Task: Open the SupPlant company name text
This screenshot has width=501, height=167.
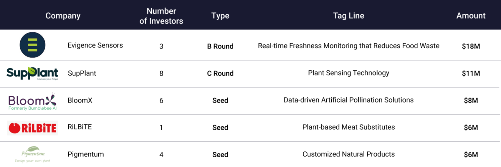Action: [x=82, y=73]
